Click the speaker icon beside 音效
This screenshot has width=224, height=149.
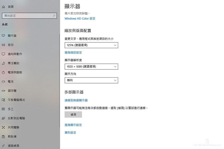[3, 45]
